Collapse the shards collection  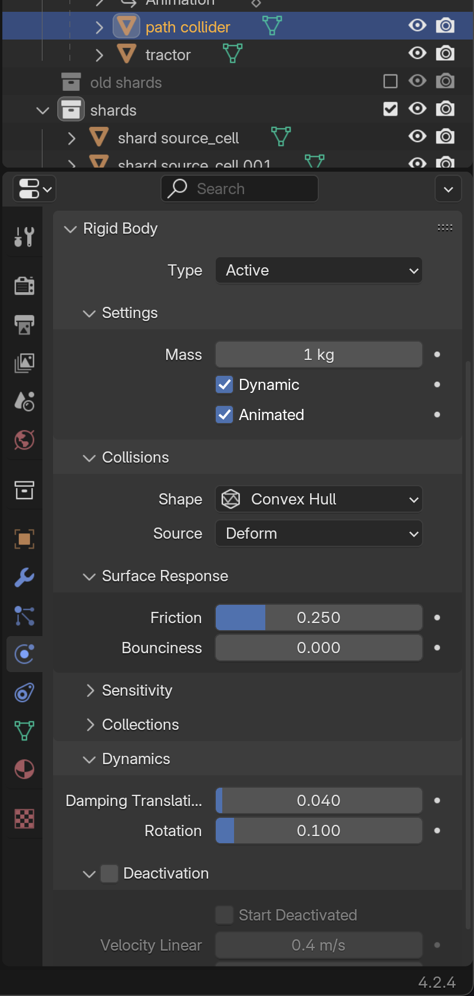(42, 110)
